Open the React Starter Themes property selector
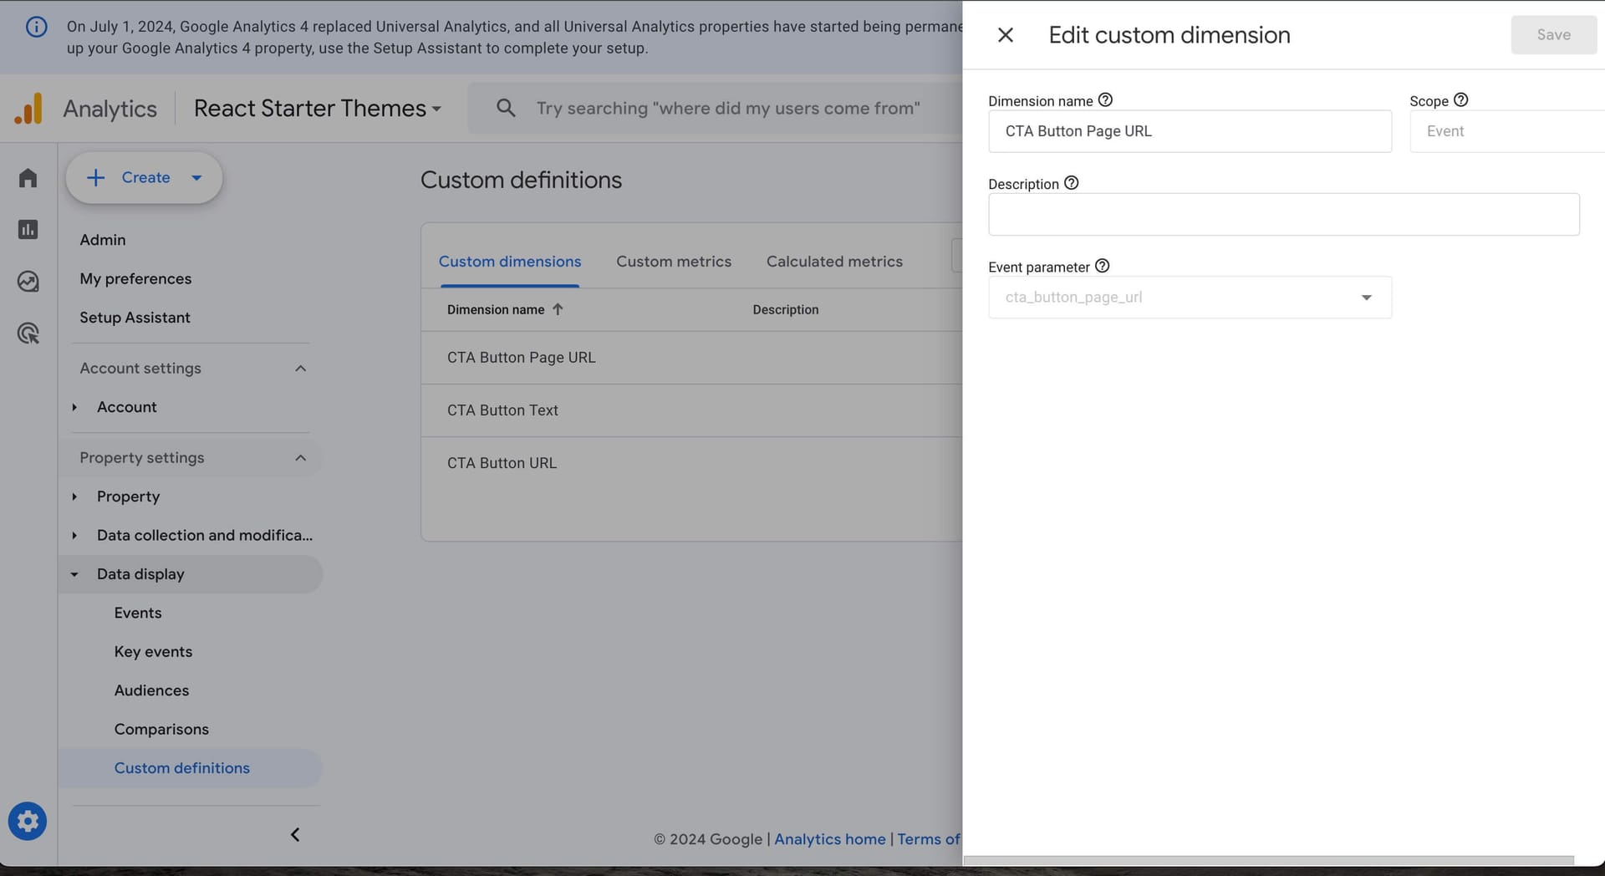The width and height of the screenshot is (1605, 876). click(317, 109)
